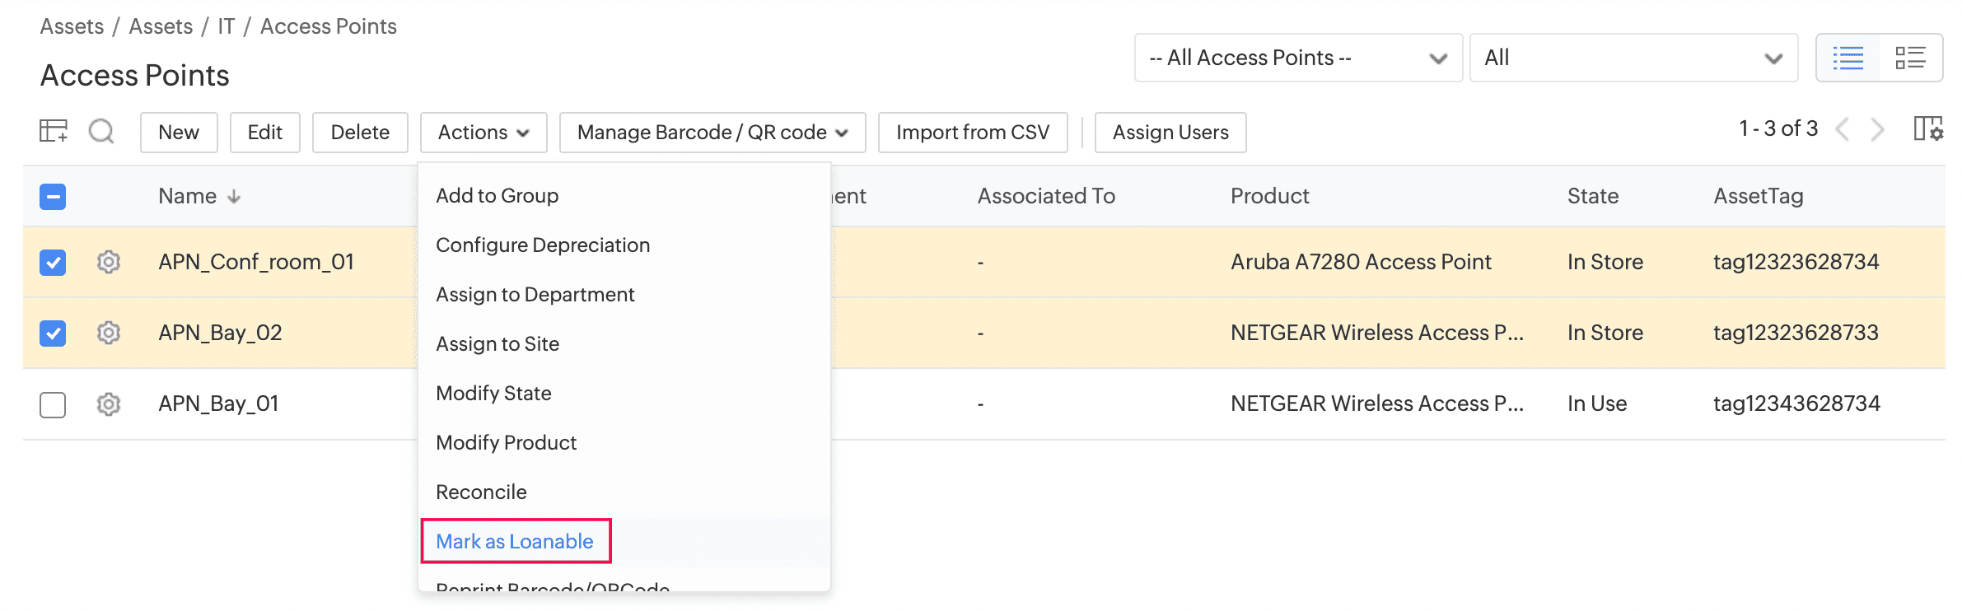Click gear icon for APN_Bay_02
This screenshot has height=611, width=1962.
(109, 333)
